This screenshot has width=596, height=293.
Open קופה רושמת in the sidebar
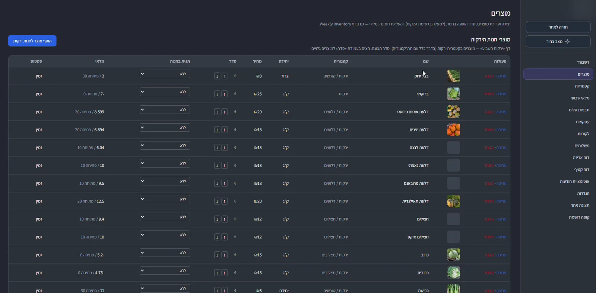pyautogui.click(x=558, y=217)
